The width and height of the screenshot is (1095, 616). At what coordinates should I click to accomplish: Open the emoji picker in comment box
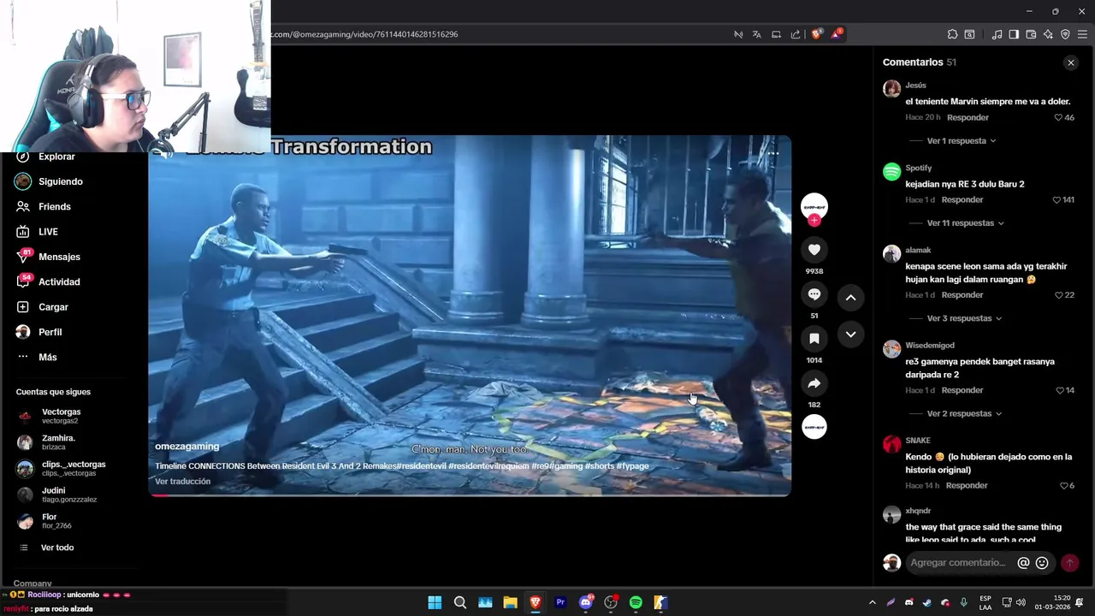click(1042, 563)
